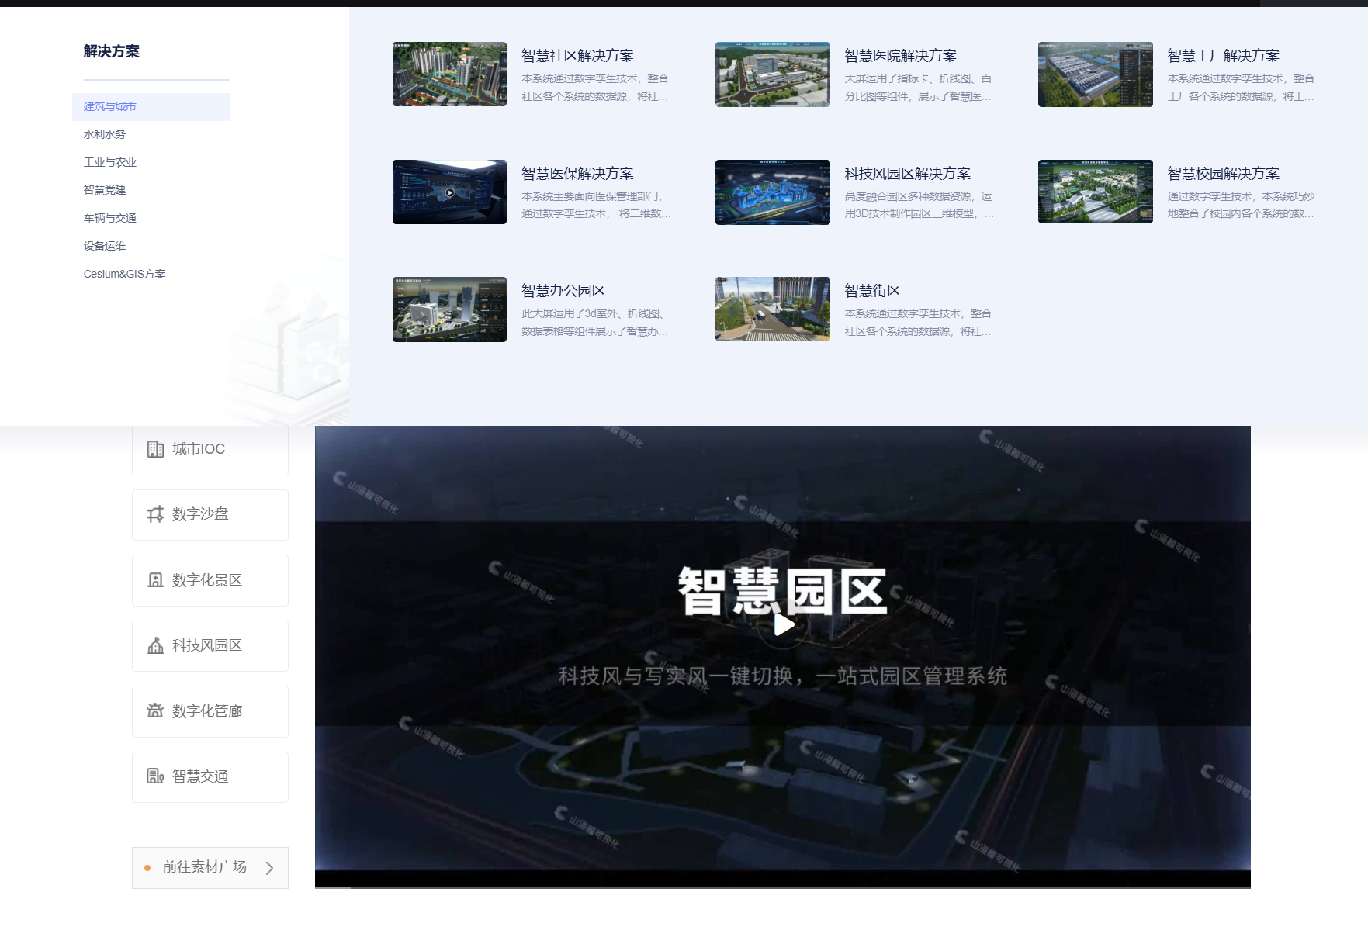Open 智慧社区解决方案 thumbnail

[x=449, y=74]
